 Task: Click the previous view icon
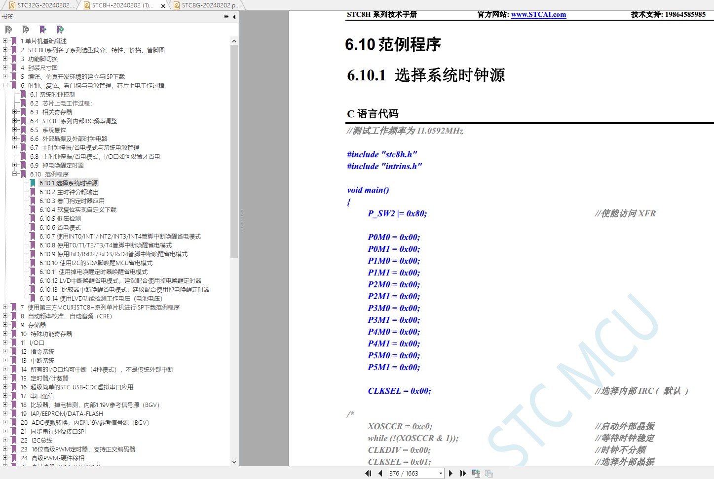476,473
